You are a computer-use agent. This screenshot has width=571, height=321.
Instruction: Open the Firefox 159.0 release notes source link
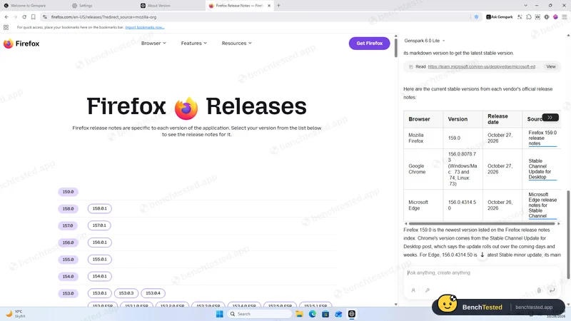pos(542,138)
